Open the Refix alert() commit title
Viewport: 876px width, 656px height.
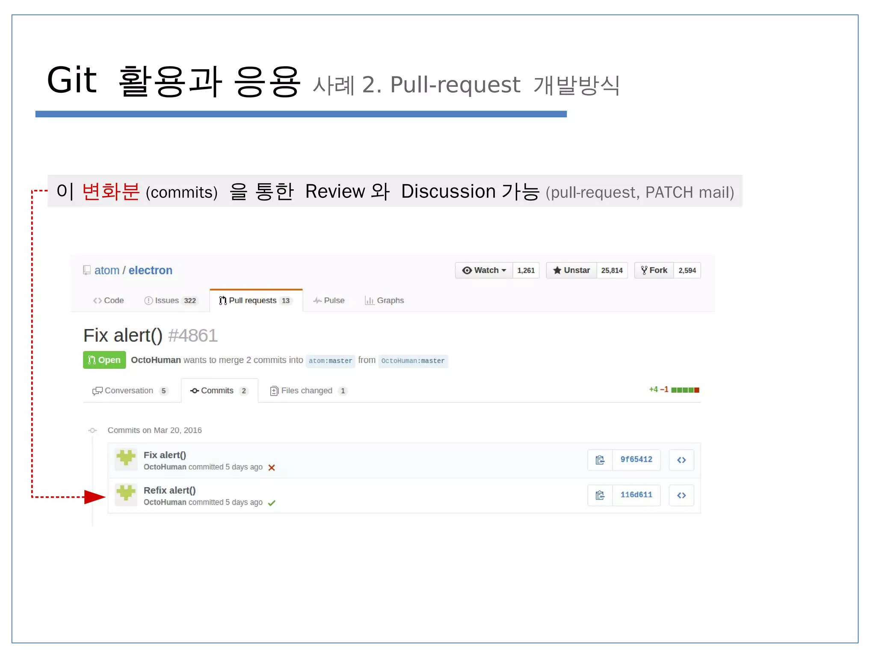(169, 490)
